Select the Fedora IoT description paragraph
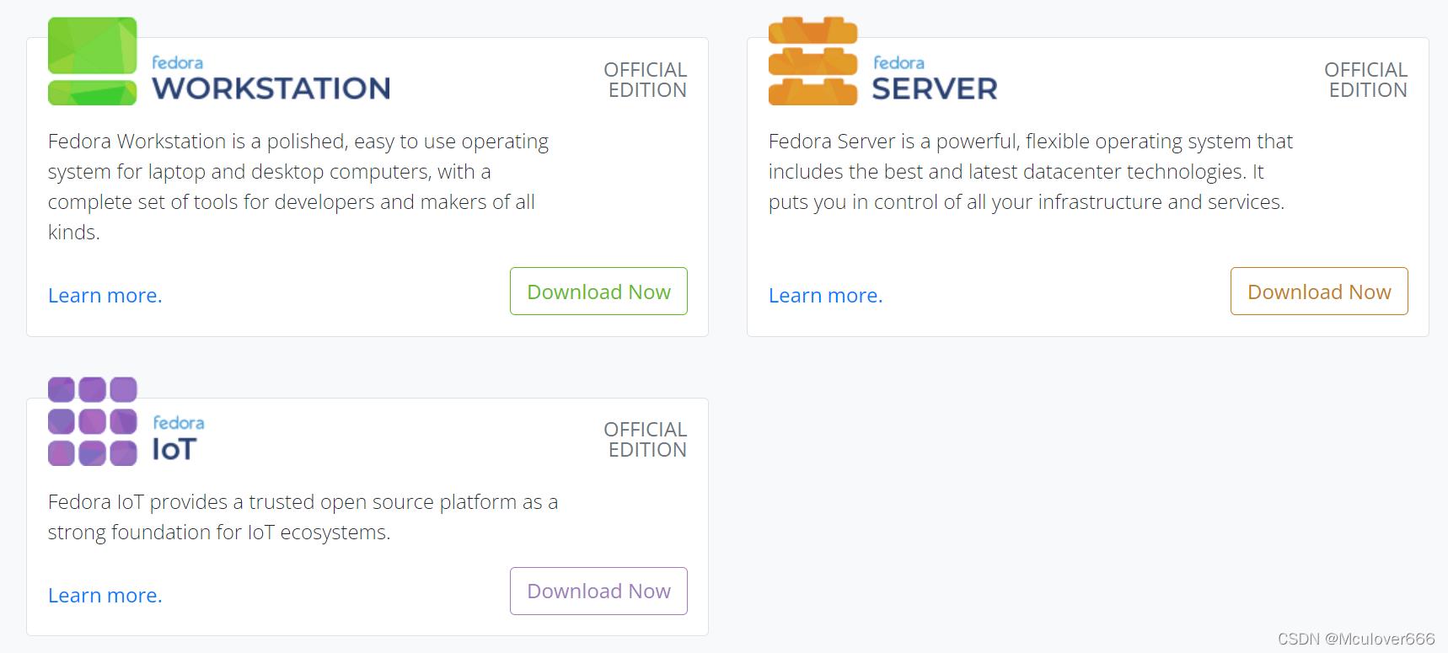 tap(303, 517)
